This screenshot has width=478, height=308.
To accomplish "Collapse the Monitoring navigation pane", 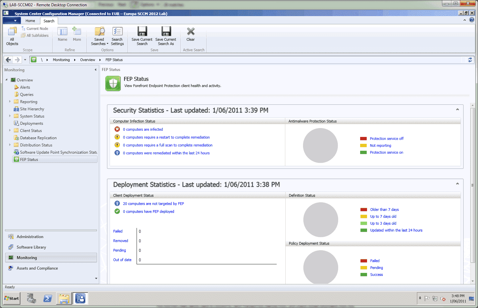I will click(96, 70).
